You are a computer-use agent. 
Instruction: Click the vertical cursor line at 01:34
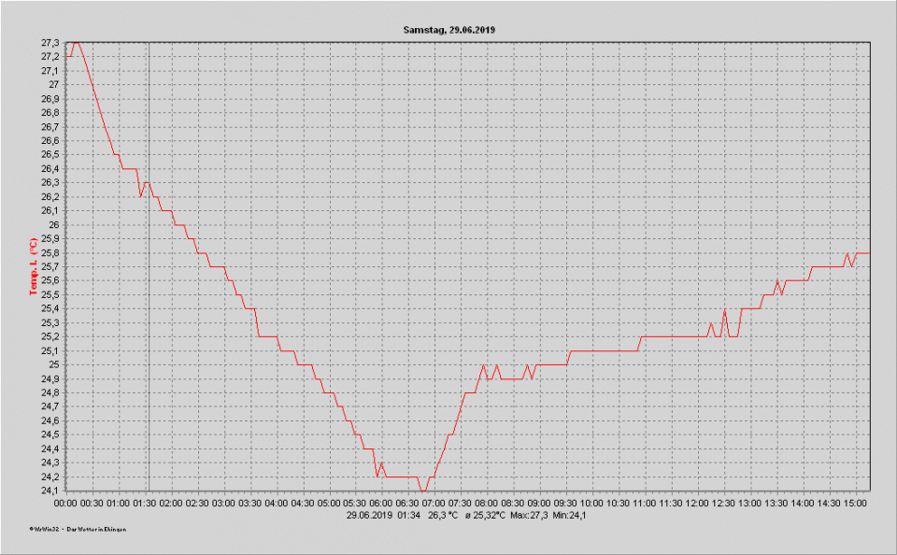149,280
